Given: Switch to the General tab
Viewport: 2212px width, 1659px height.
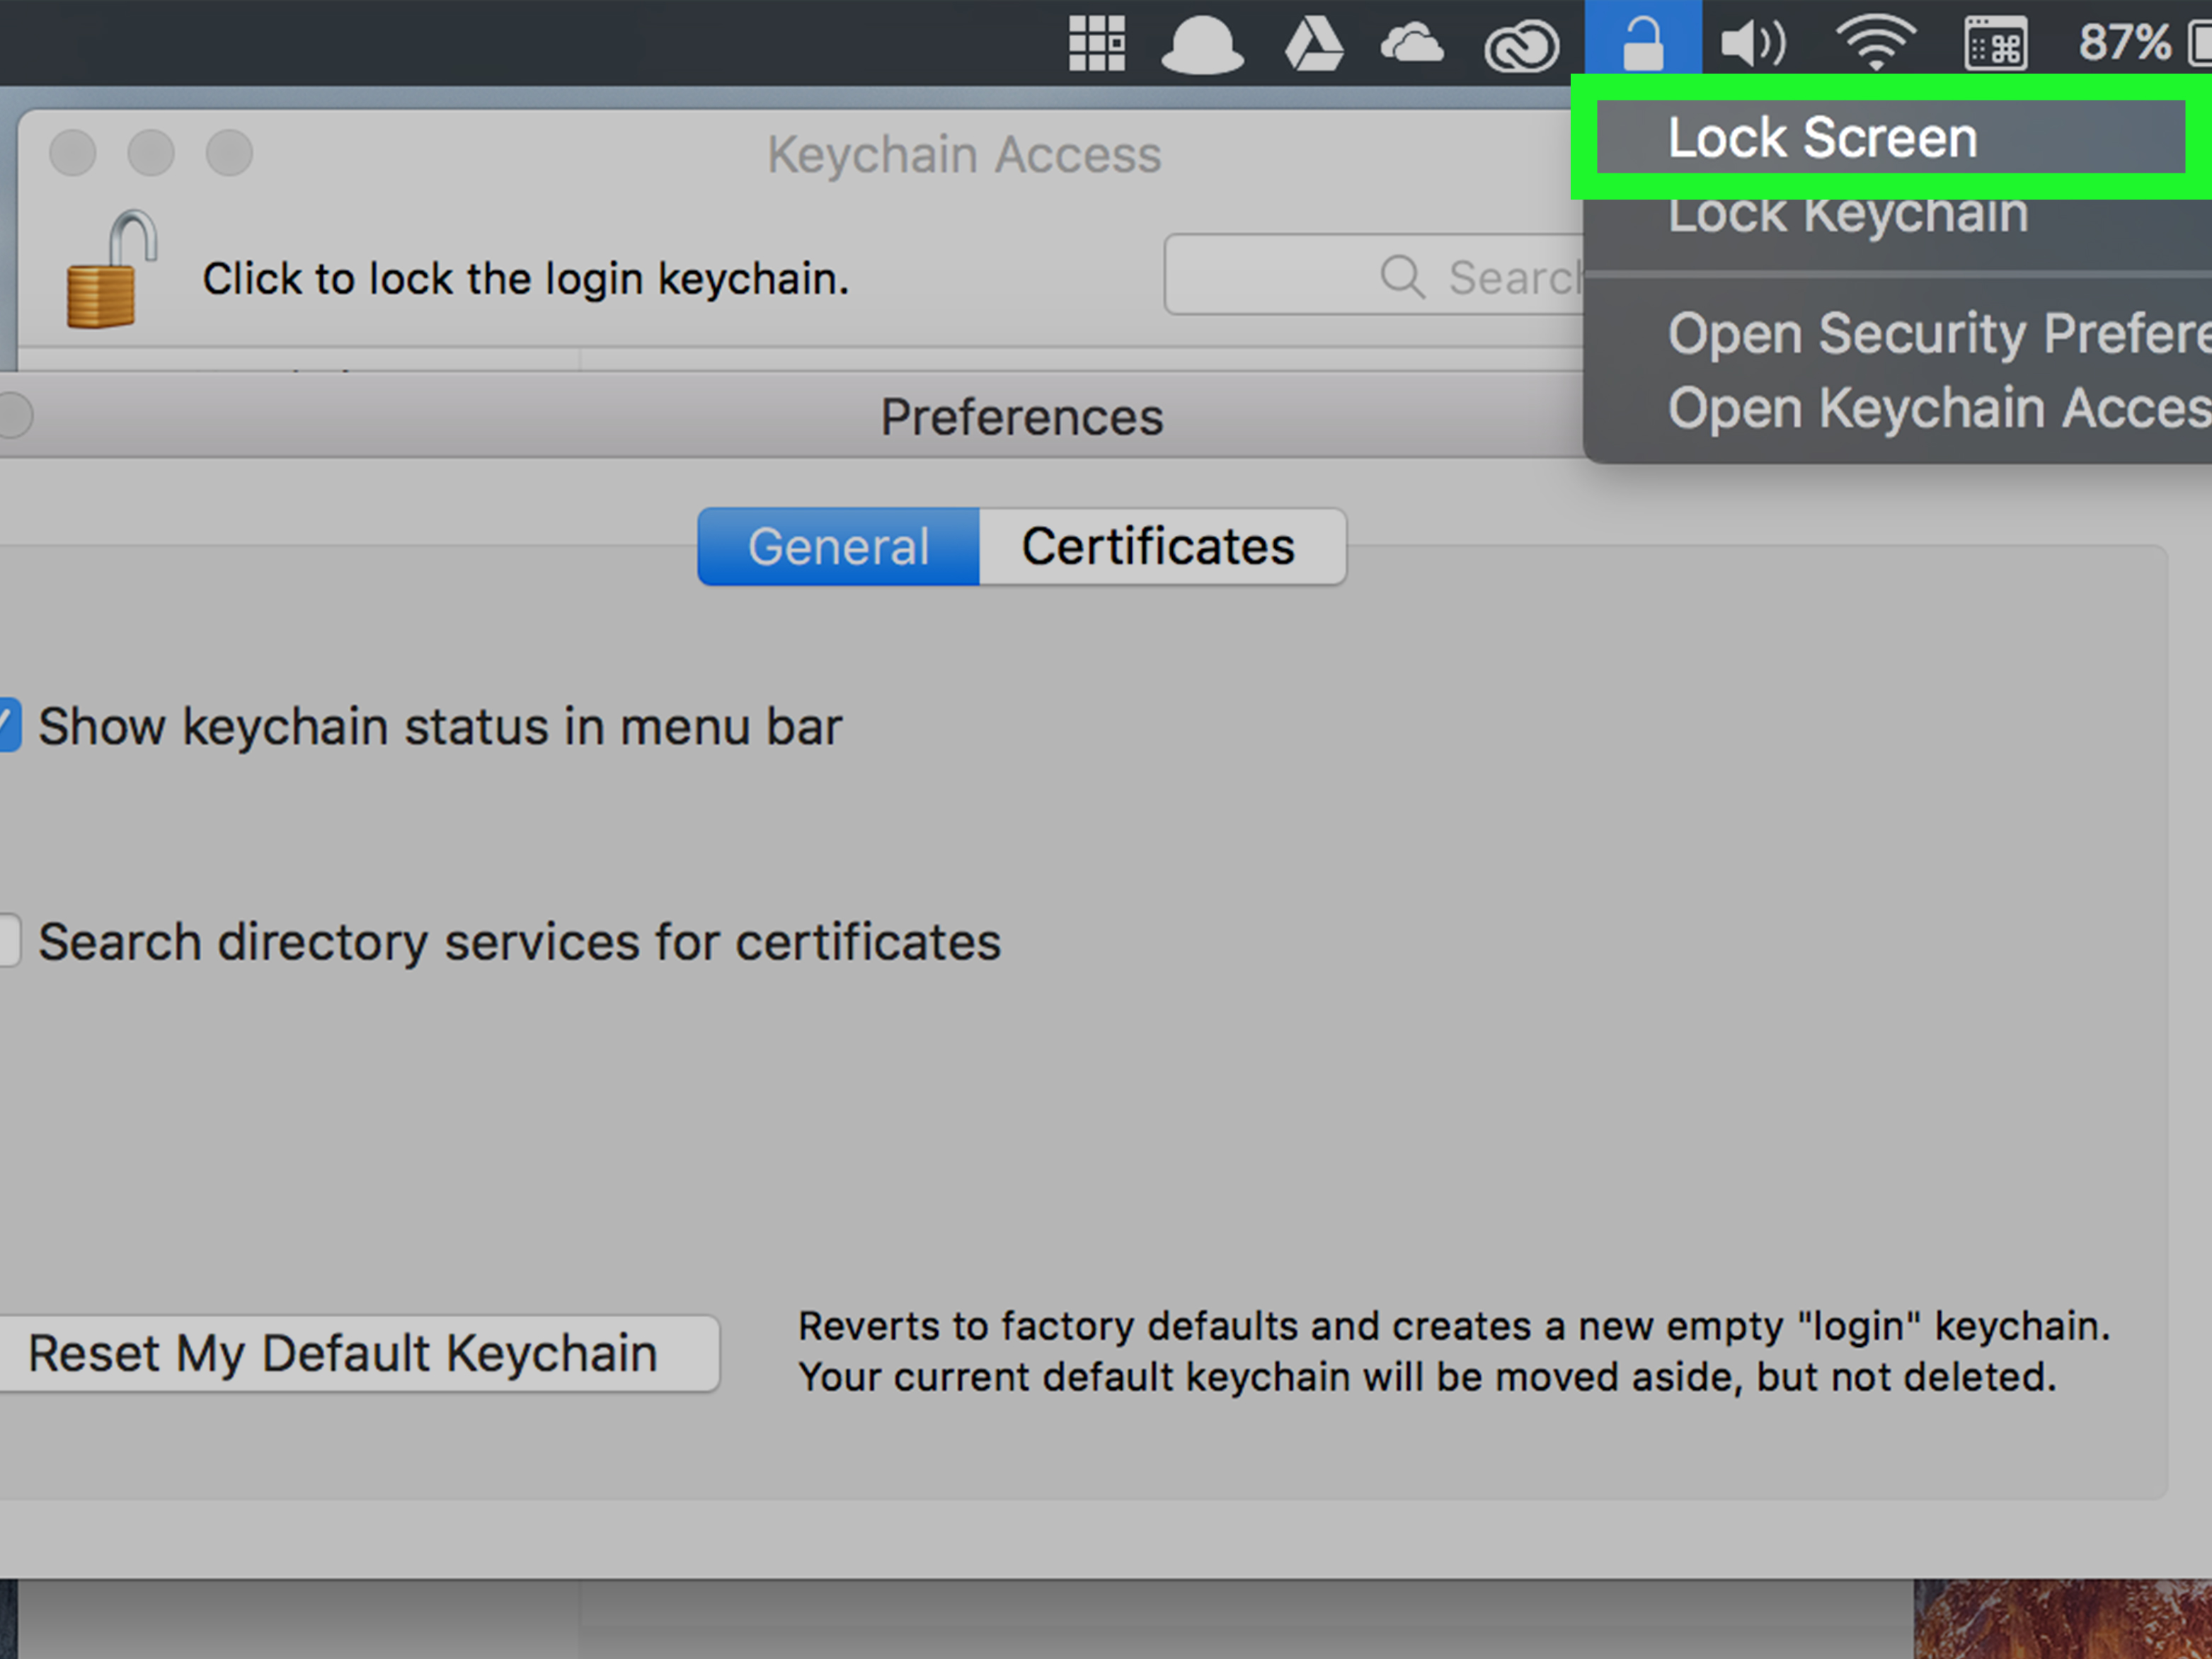Looking at the screenshot, I should pos(838,546).
